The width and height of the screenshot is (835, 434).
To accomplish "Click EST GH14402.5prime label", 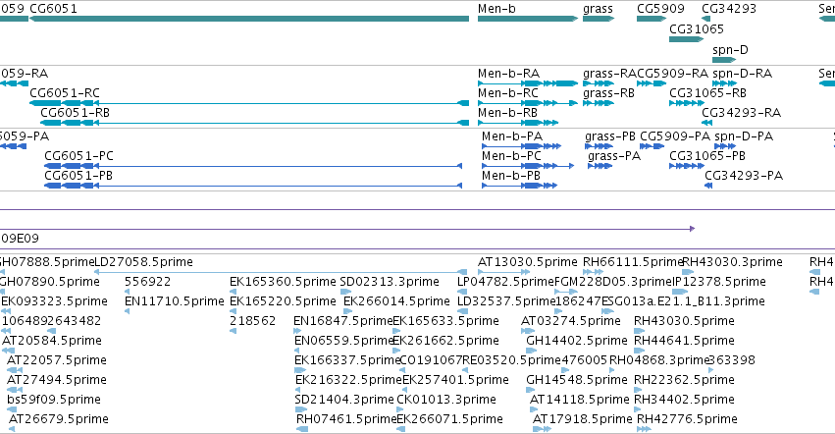I will (577, 340).
